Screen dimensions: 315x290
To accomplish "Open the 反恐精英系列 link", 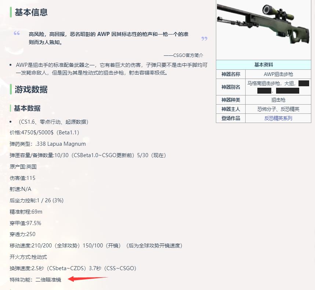I will pyautogui.click(x=278, y=118).
